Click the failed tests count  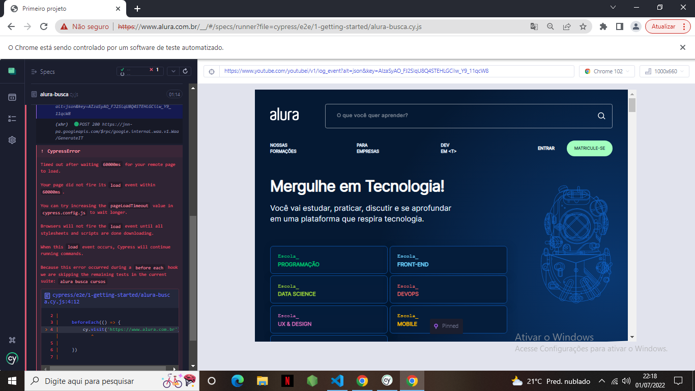coord(154,69)
